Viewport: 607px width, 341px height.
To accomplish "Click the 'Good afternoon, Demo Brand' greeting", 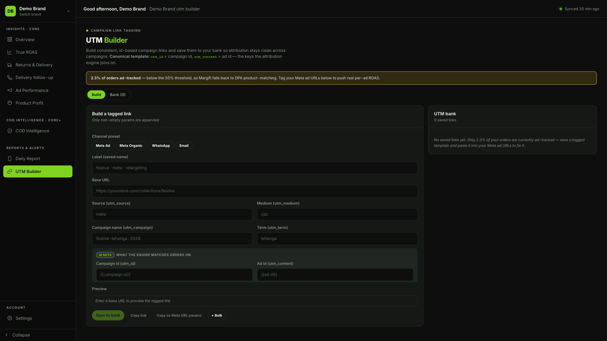I will 114,9.
